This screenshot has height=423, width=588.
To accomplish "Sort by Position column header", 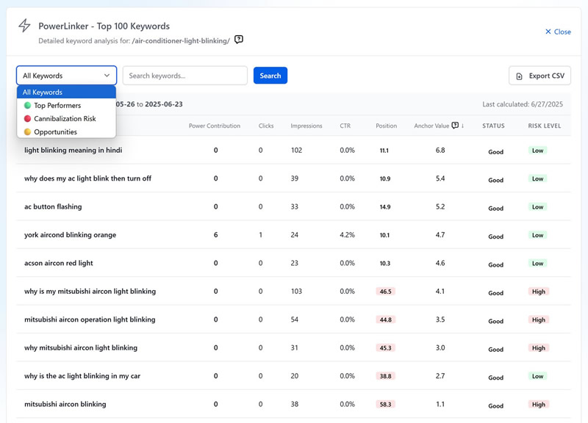I will click(x=387, y=126).
